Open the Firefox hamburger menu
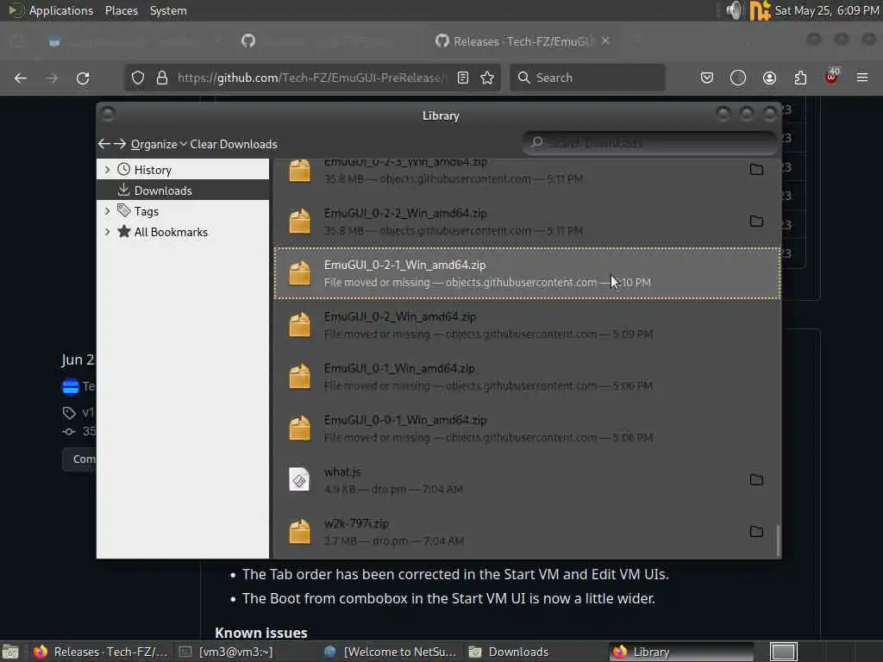This screenshot has height=662, width=883. click(862, 78)
